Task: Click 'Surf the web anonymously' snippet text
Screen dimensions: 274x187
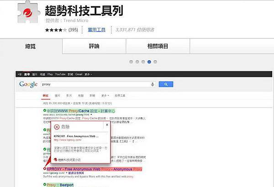Action: pyautogui.click(x=88, y=177)
